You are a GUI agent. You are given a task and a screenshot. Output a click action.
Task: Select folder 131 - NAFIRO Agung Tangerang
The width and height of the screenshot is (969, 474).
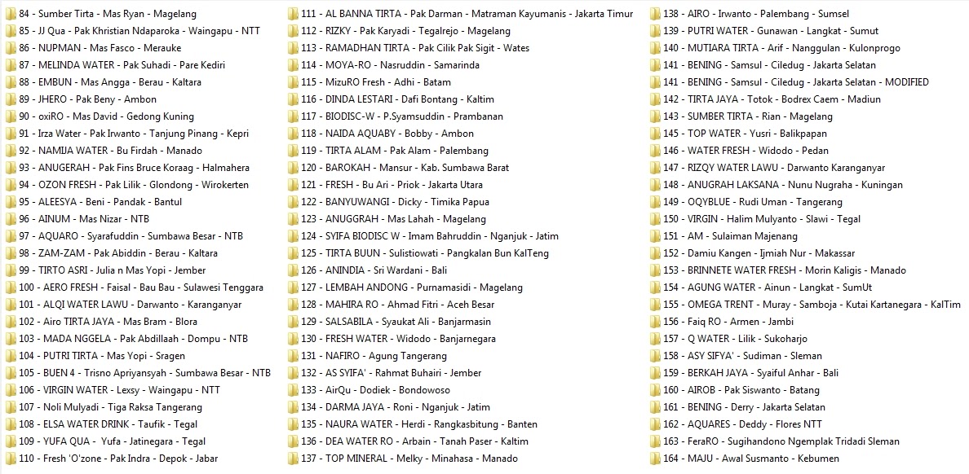(x=368, y=355)
